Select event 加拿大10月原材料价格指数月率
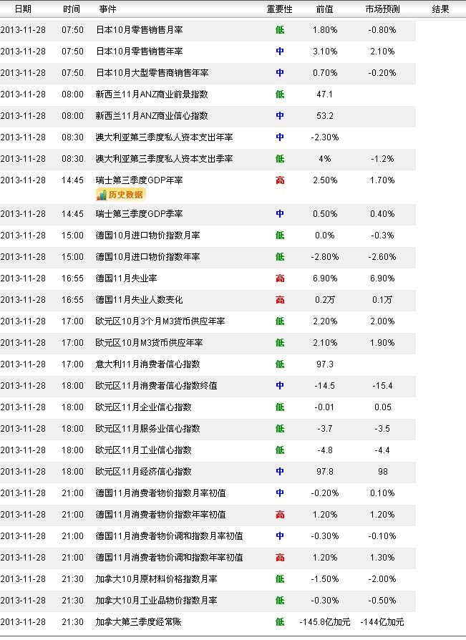This screenshot has width=466, height=640. (x=156, y=579)
